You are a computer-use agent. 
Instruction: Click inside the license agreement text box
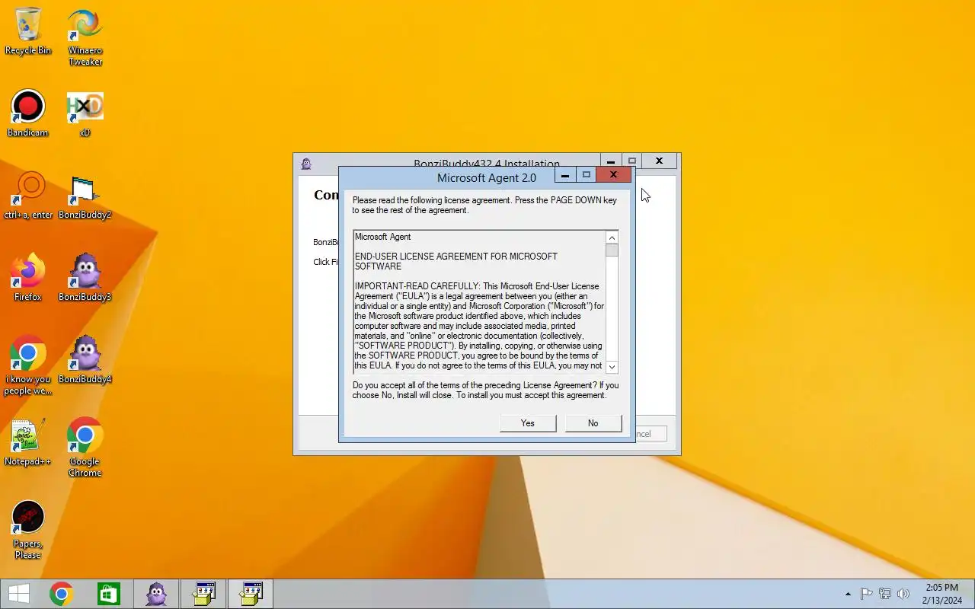(479, 302)
